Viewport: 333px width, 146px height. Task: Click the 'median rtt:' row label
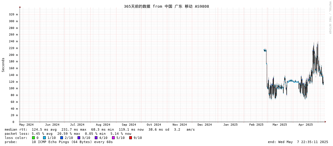(x=16, y=129)
